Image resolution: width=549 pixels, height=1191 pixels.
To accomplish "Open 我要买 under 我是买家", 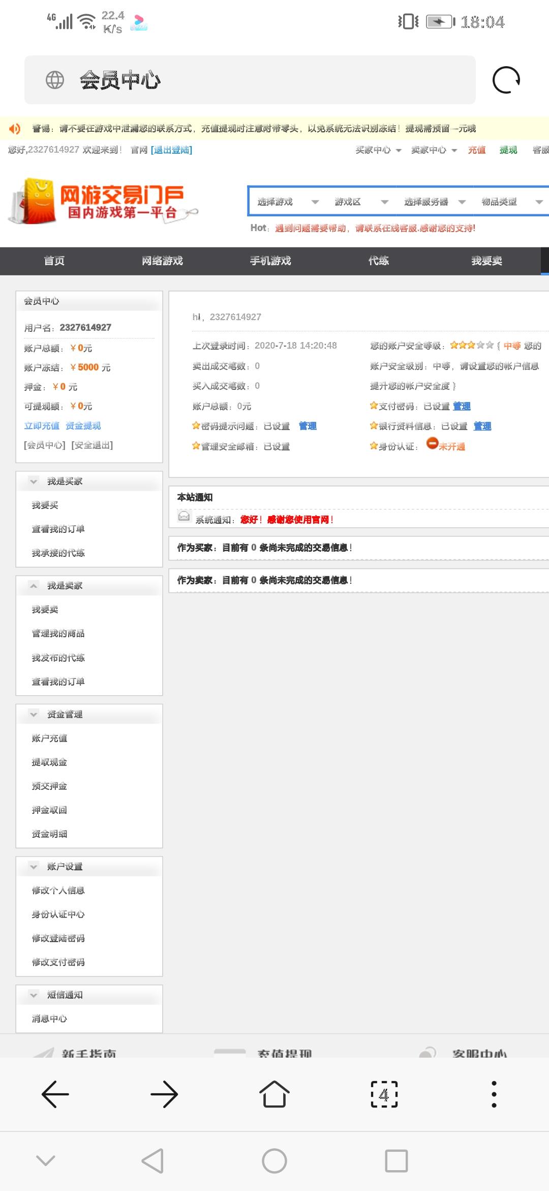I will [45, 505].
